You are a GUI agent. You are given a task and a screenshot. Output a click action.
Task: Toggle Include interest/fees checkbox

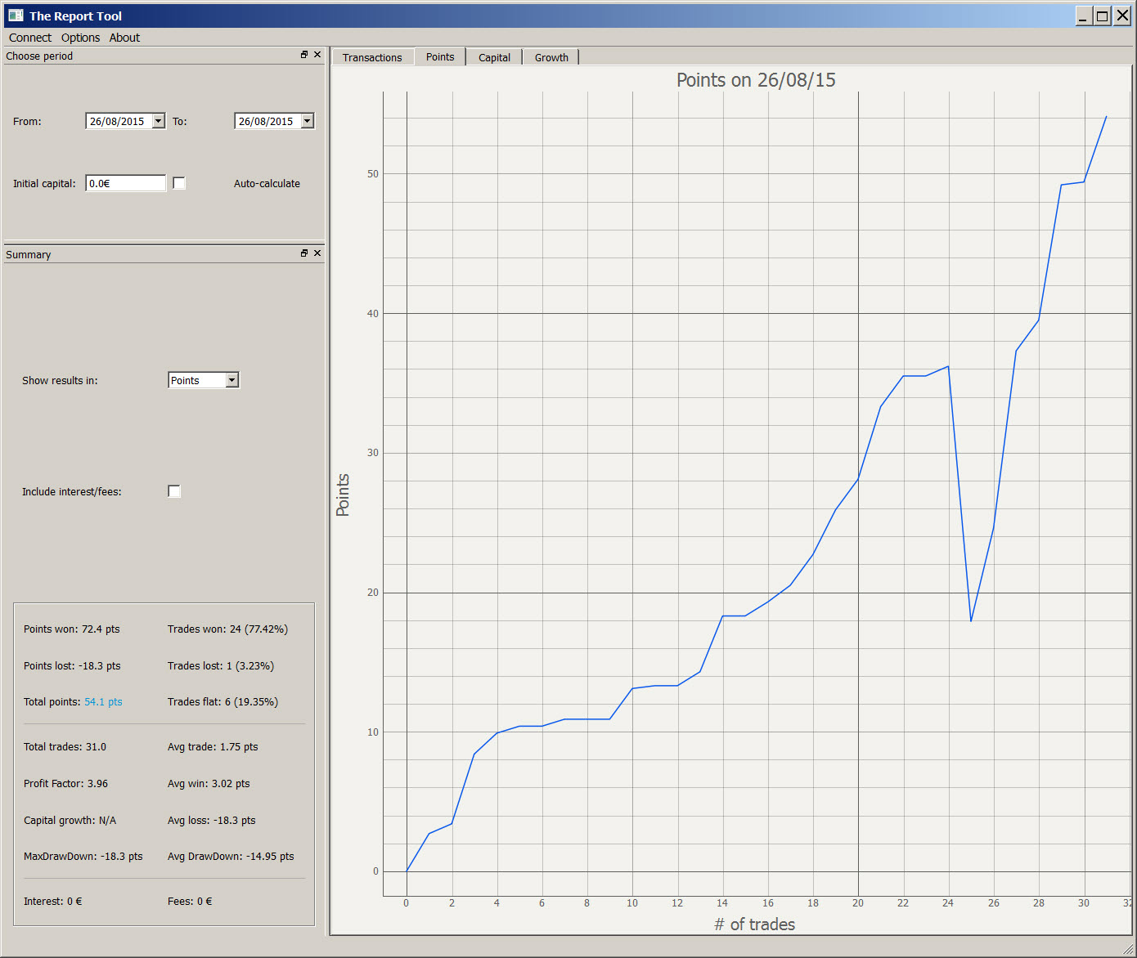click(x=174, y=491)
